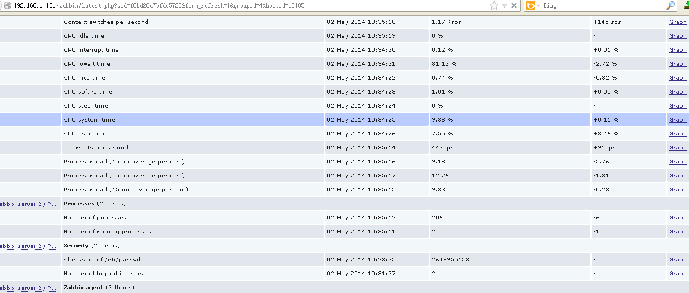Screen dimensions: 689x293
Task: Open Graph for CPU softirq time
Action: point(678,92)
